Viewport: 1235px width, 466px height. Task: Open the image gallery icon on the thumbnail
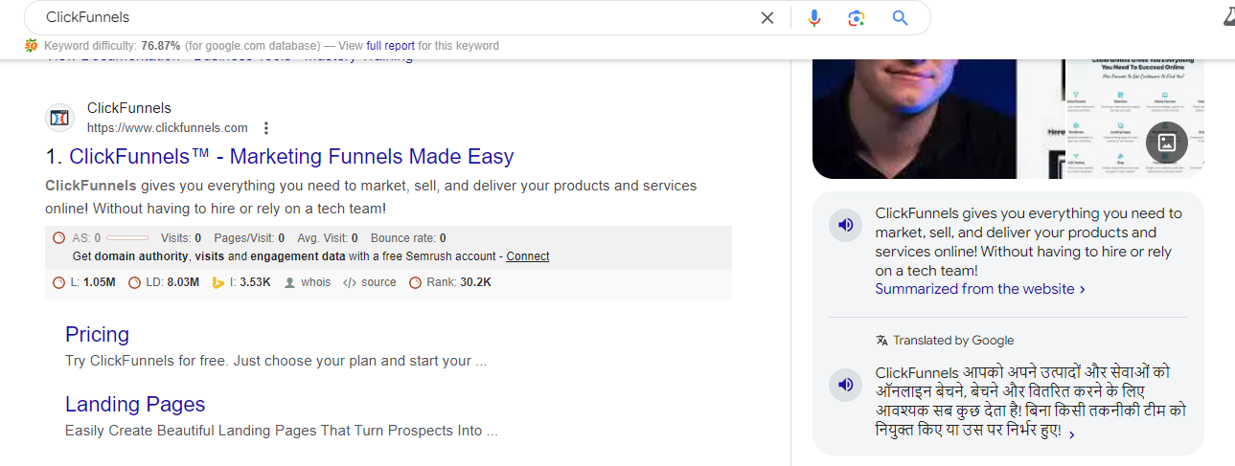click(1166, 143)
